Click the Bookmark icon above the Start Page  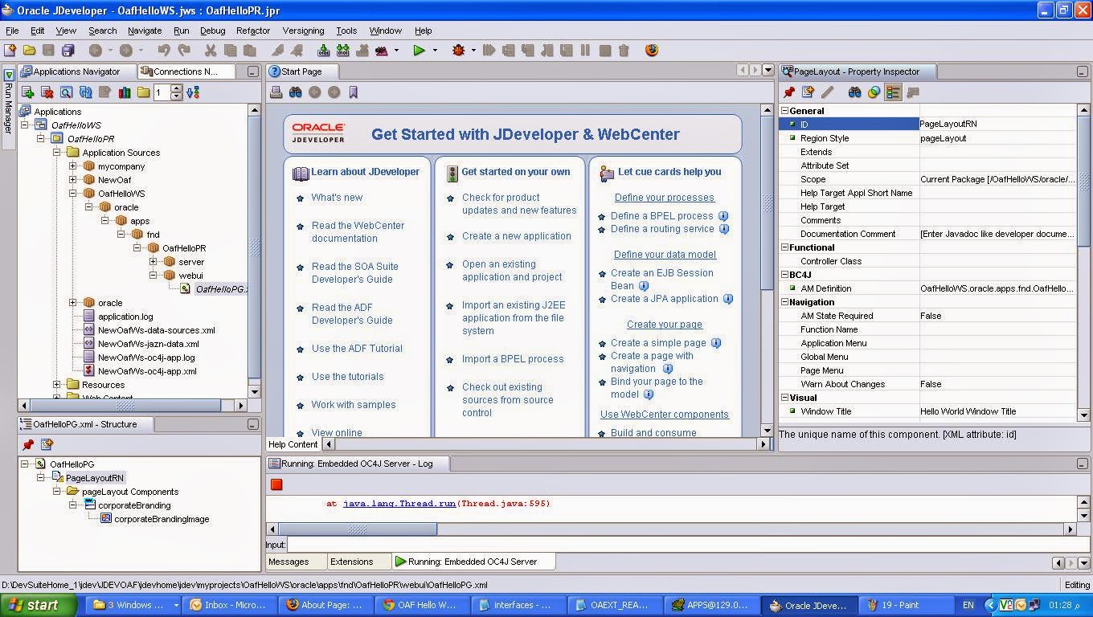353,92
